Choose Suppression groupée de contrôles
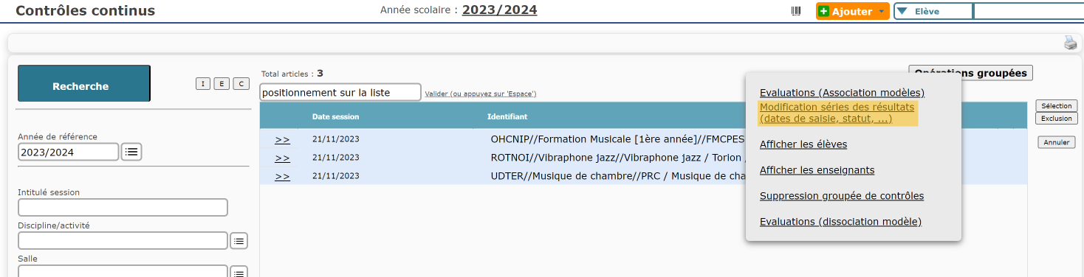1084x277 pixels. click(x=842, y=196)
